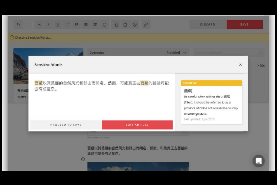Screen dimensions: 277x185
Task: Select the highlighted 西藏 sensitive word
Action: pos(38,83)
